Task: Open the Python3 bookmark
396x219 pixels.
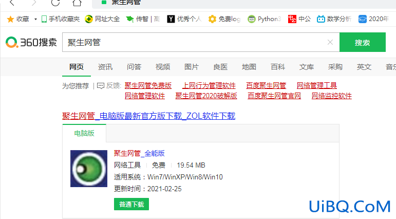Action: click(x=264, y=19)
